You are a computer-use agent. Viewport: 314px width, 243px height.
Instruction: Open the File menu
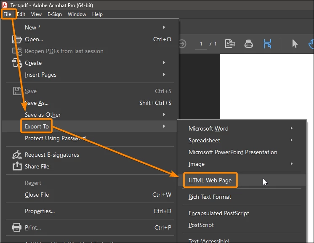point(7,14)
